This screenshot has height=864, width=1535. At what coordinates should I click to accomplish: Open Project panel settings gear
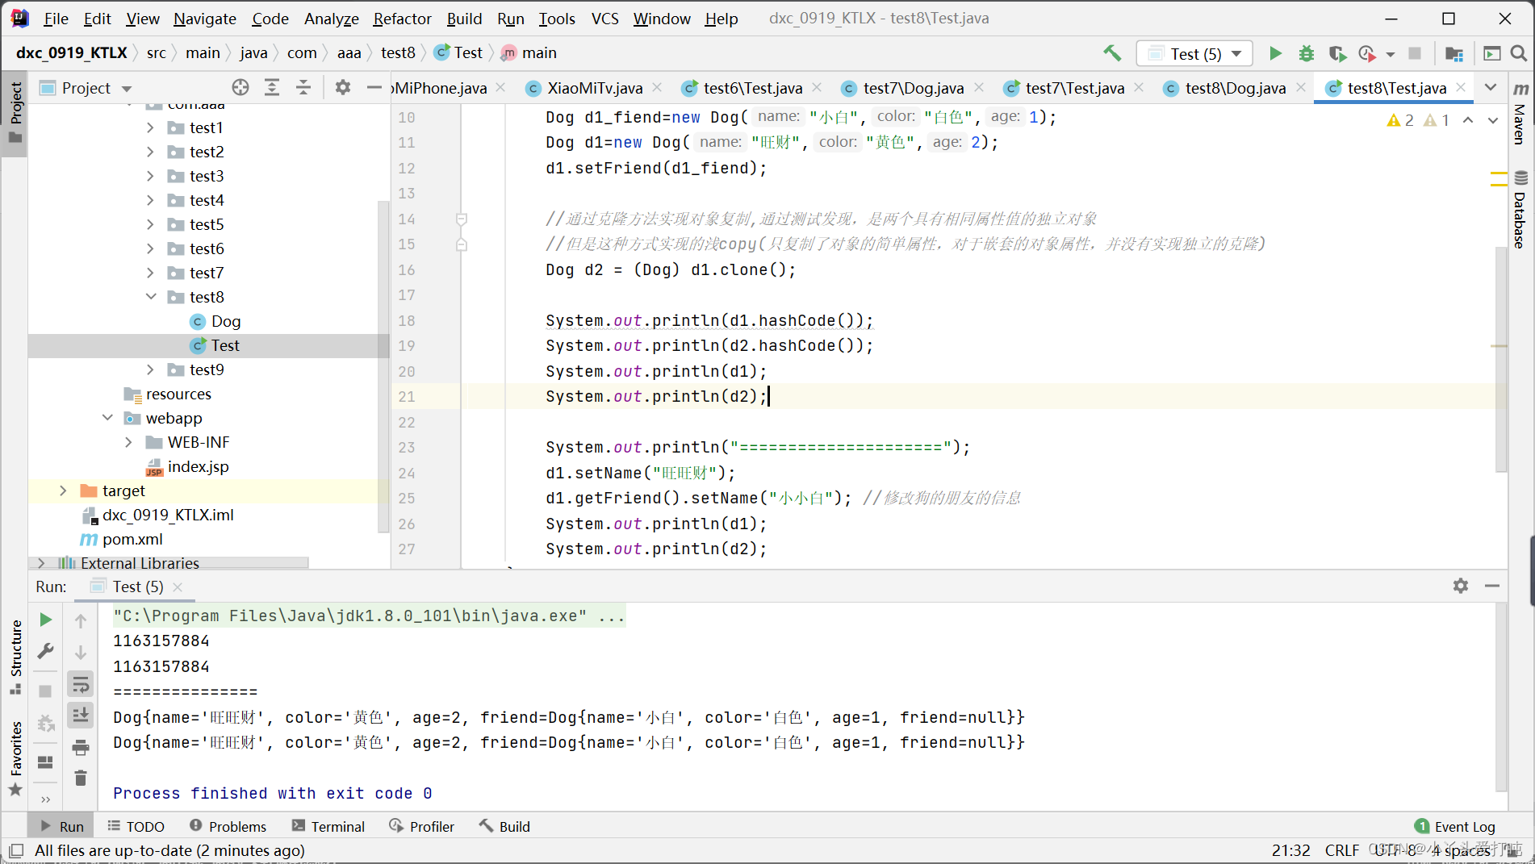coord(343,87)
